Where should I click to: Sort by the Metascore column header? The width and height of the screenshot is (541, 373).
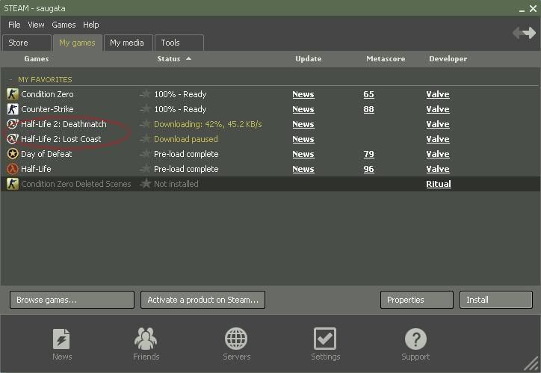[386, 58]
